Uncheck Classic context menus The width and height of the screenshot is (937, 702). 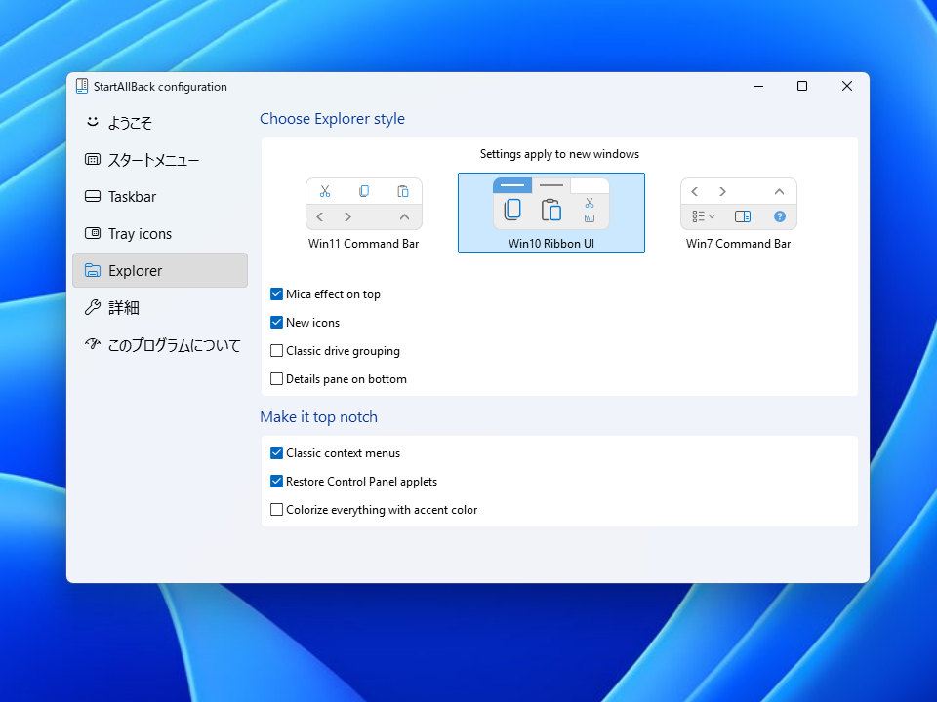[x=276, y=453]
